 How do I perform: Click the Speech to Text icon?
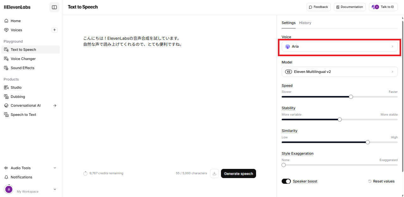[6, 115]
